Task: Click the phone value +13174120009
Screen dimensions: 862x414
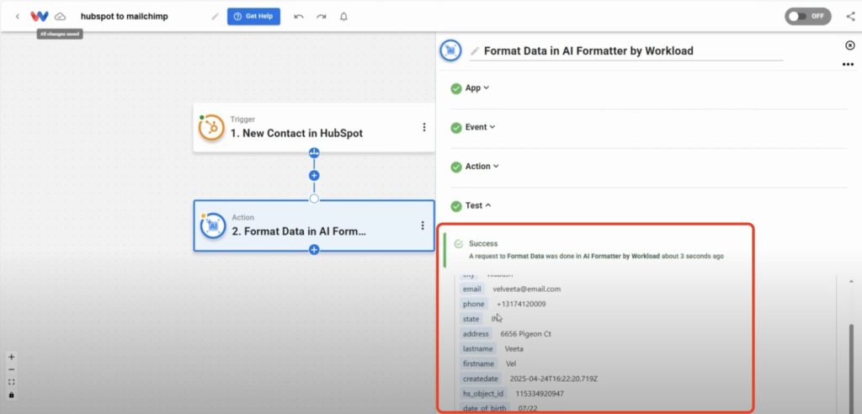Action: [521, 304]
